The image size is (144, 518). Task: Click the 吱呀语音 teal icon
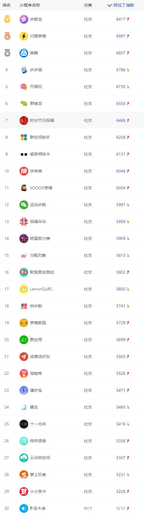coord(24,441)
